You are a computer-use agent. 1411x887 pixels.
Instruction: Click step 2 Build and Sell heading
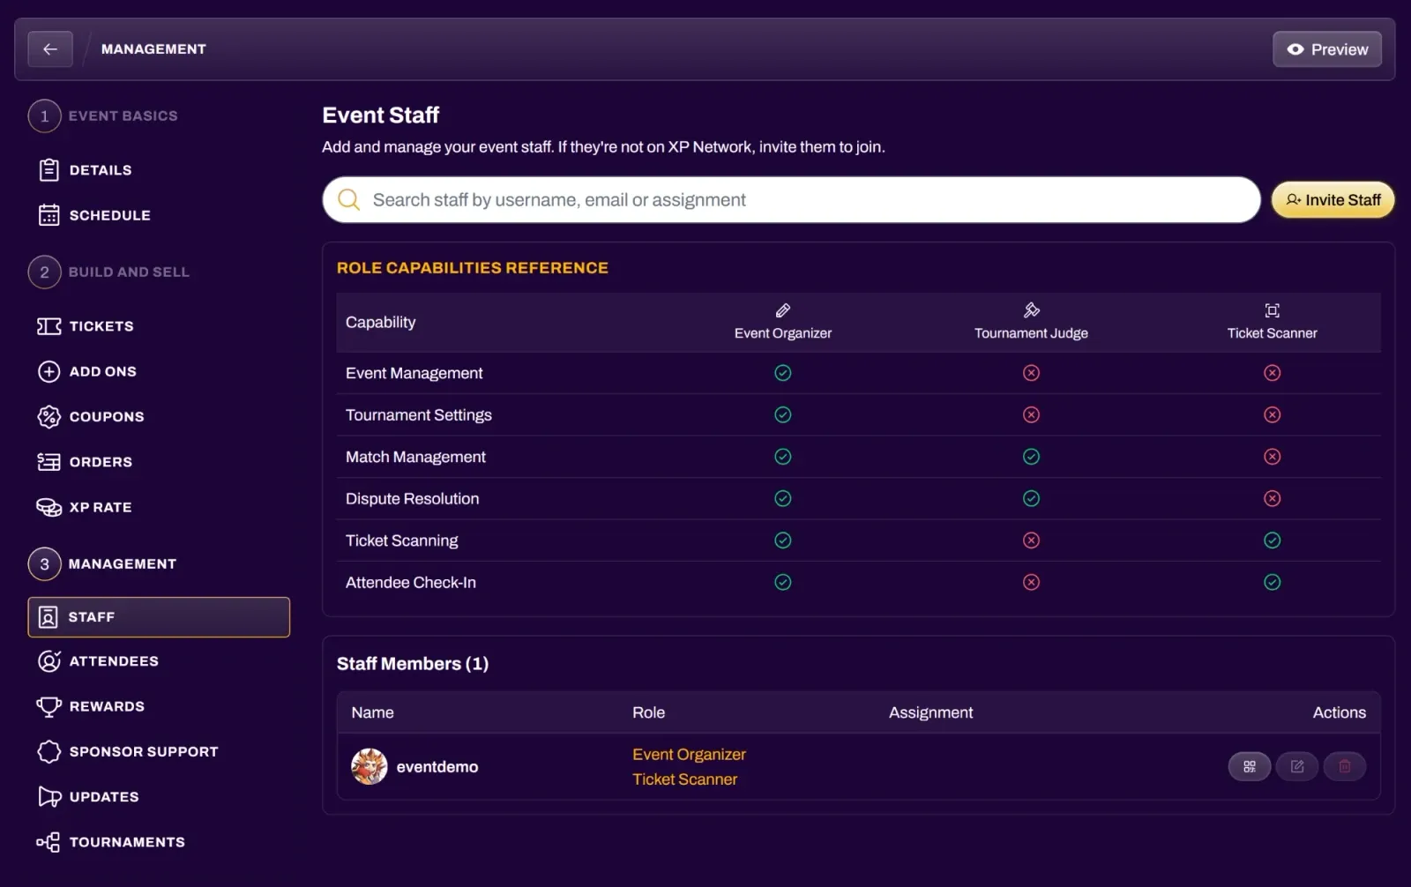click(129, 272)
